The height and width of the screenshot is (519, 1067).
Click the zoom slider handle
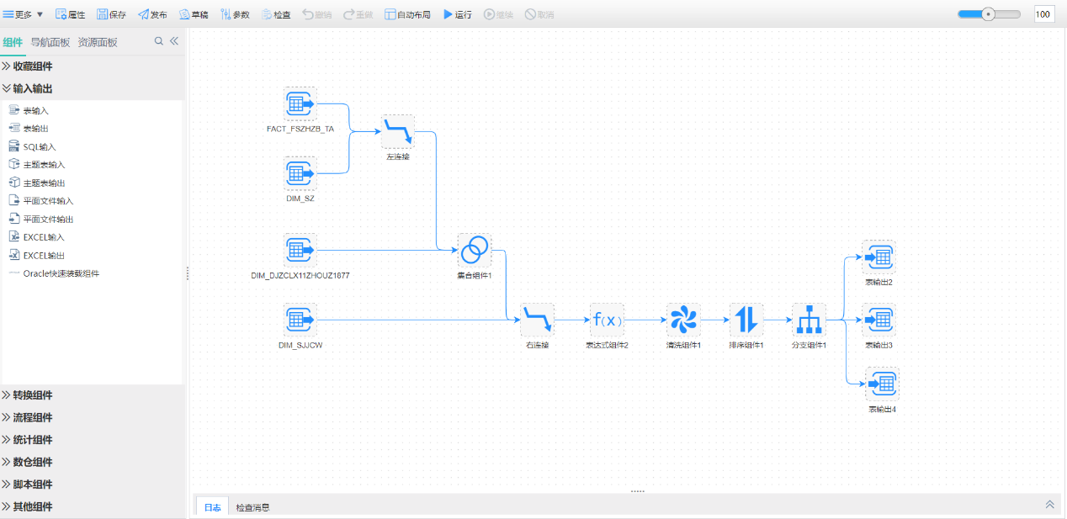point(989,14)
